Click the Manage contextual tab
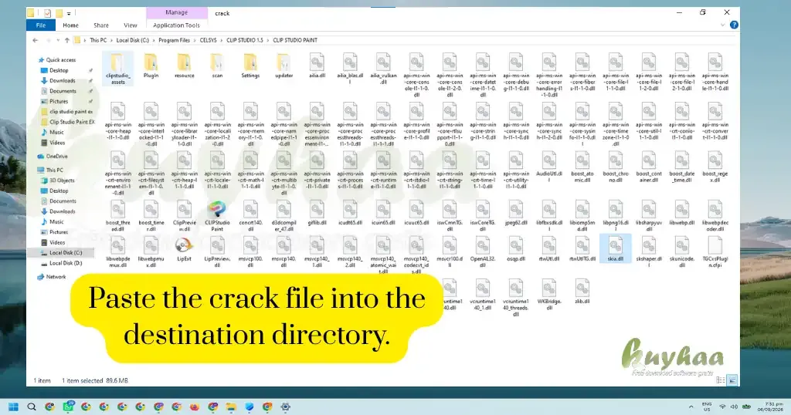 click(177, 12)
